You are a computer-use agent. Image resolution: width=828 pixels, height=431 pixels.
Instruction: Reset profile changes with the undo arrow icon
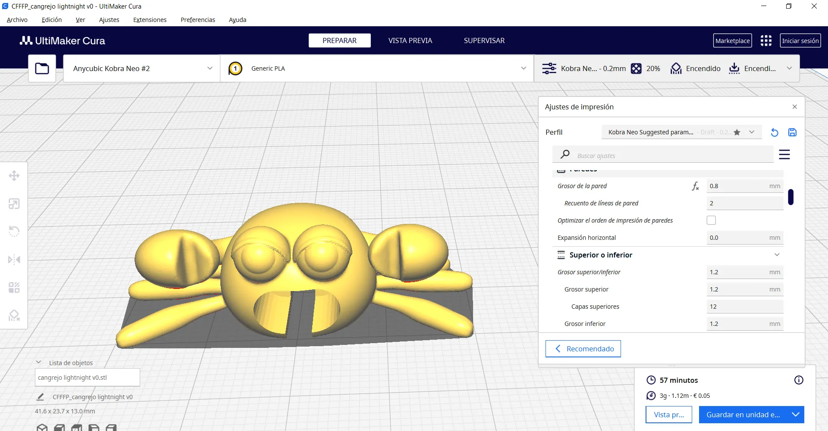pos(775,133)
